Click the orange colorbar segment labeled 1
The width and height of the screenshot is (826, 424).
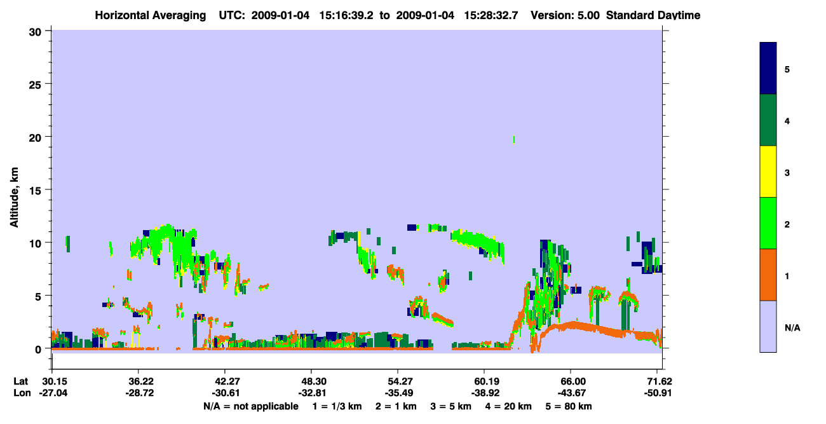tap(768, 275)
